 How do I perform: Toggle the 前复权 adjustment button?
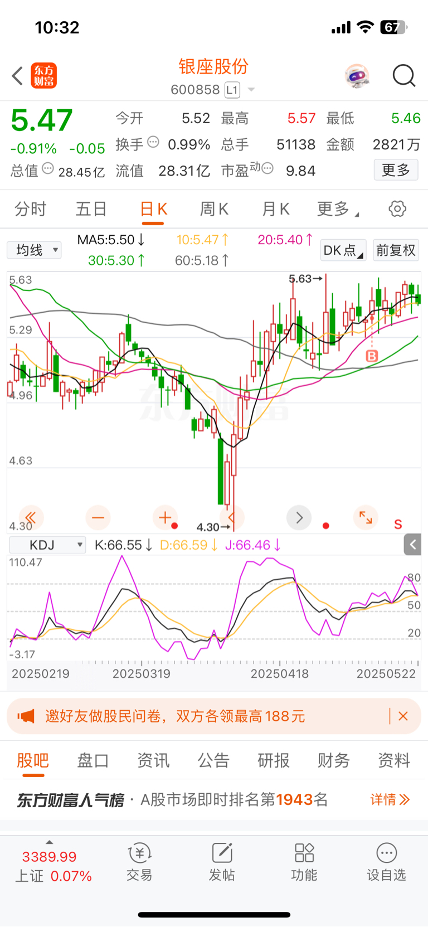pyautogui.click(x=396, y=250)
